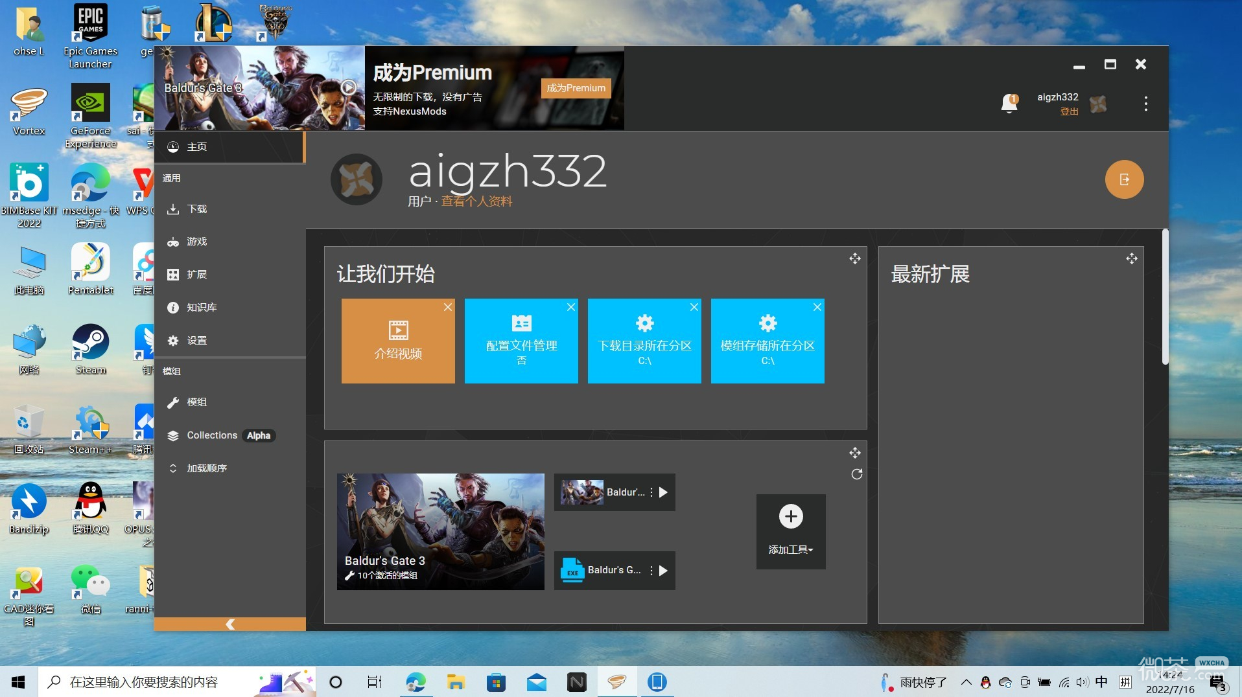Open 扩展 extensions page in sidebar
This screenshot has height=697, width=1242.
pyautogui.click(x=229, y=275)
